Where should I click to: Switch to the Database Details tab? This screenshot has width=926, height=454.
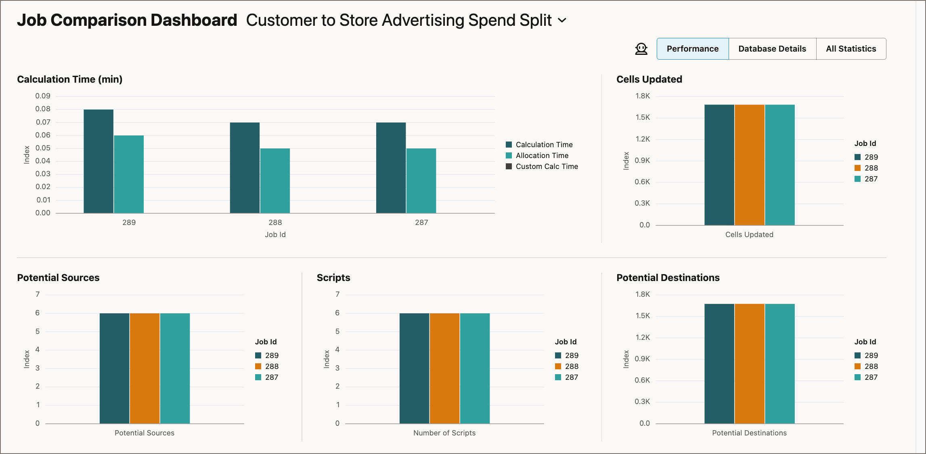click(772, 48)
